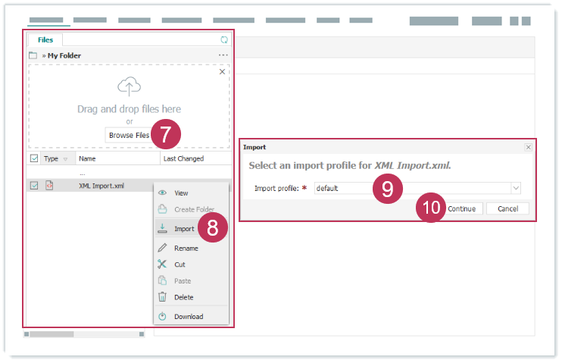This screenshot has height=363, width=562.
Task: Choose View in the context menu
Action: 181,192
